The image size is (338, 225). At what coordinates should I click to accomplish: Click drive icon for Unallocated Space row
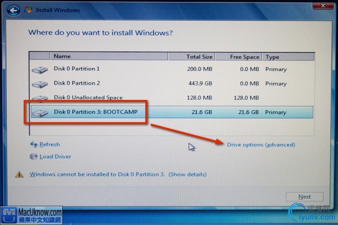pos(40,98)
